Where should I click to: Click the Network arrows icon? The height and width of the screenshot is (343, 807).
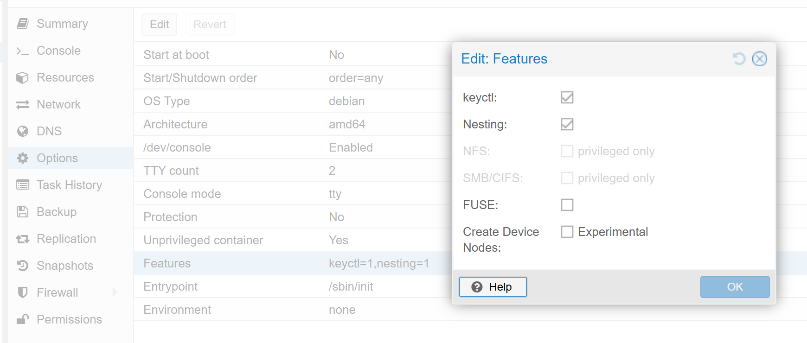click(23, 104)
